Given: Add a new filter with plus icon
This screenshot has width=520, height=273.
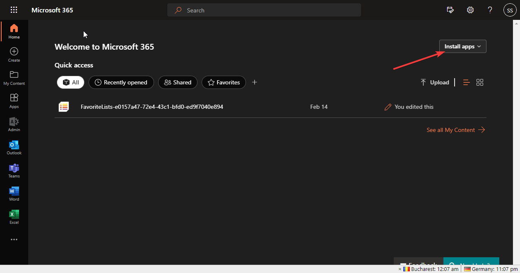Looking at the screenshot, I should [x=255, y=82].
